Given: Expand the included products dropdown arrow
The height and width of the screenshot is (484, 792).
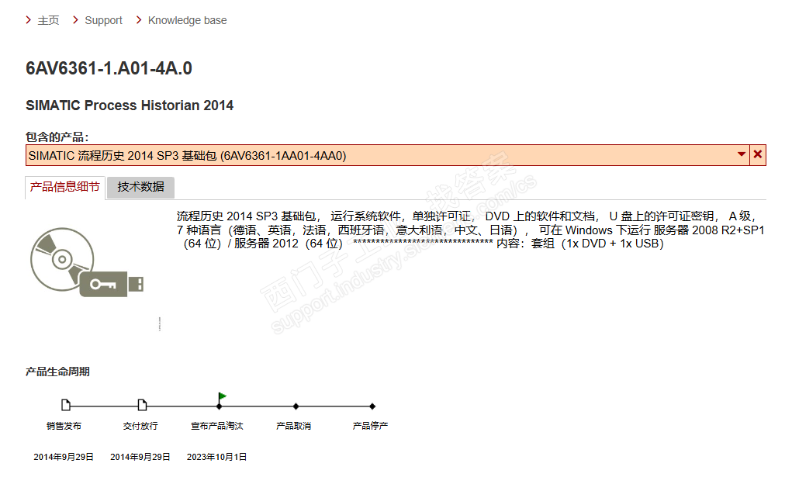Looking at the screenshot, I should pos(742,154).
